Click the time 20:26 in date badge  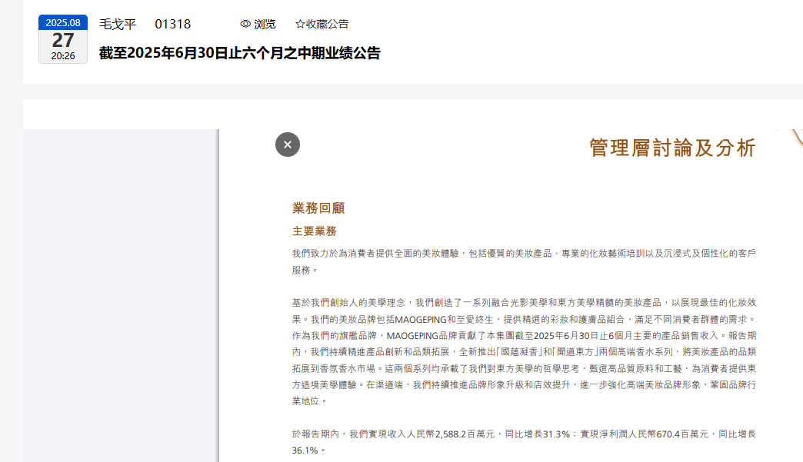pos(63,56)
